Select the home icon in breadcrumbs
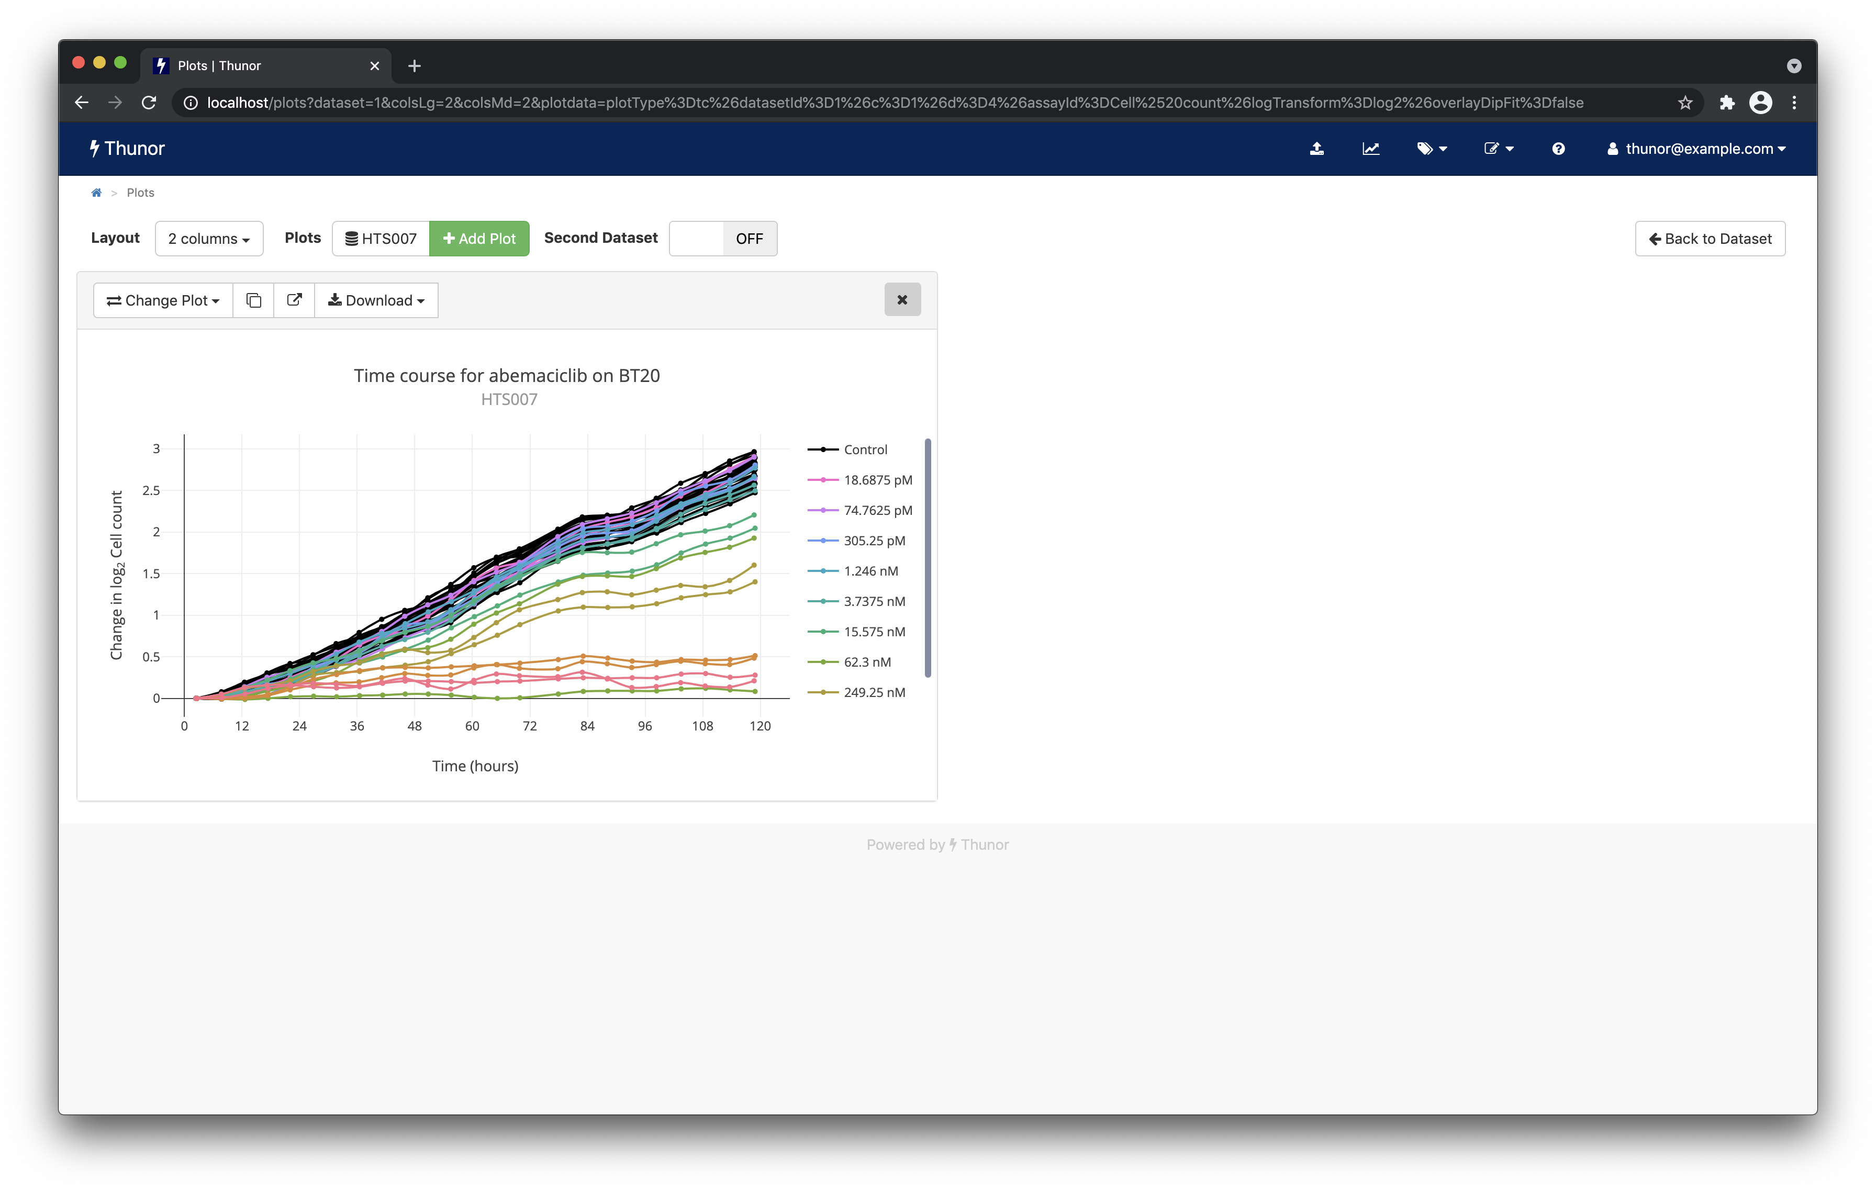The height and width of the screenshot is (1192, 1876). click(97, 193)
